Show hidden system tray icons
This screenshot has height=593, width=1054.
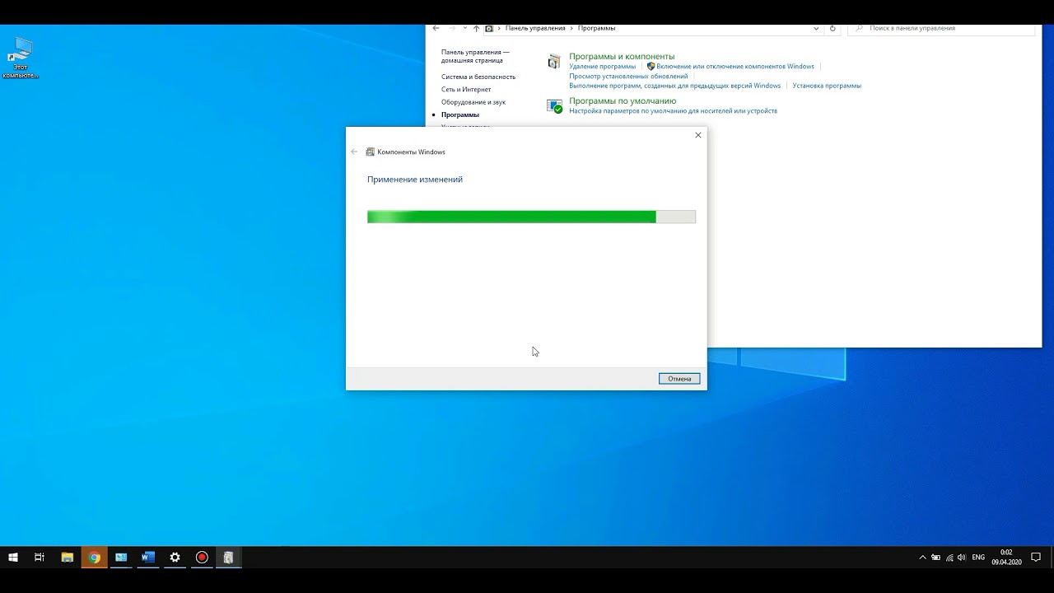point(922,558)
